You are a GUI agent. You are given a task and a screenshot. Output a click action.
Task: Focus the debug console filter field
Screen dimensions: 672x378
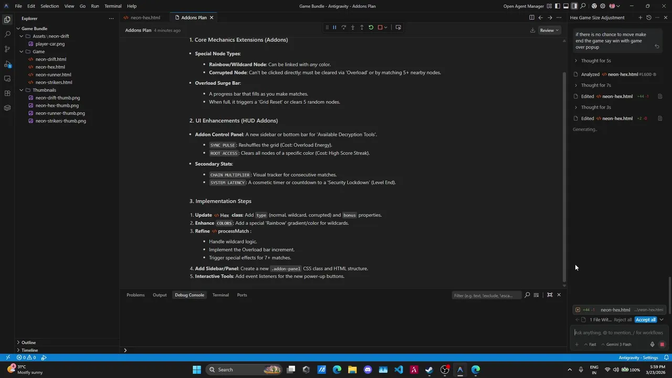click(486, 296)
